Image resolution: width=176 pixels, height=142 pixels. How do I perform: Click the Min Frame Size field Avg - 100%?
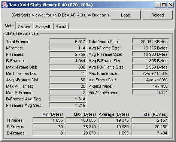[151, 80]
